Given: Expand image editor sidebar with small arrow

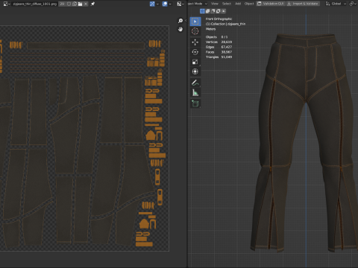Looking at the screenshot, I should [x=186, y=20].
